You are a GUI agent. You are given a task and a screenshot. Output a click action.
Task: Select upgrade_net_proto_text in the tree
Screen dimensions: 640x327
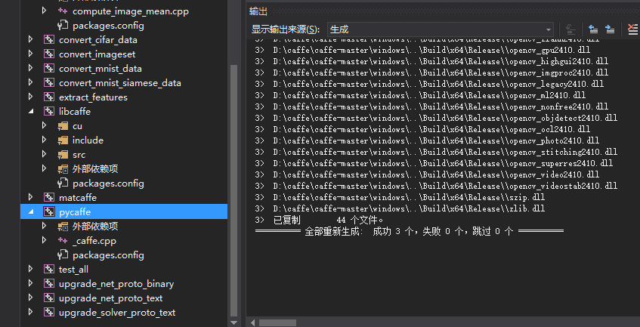tap(110, 298)
